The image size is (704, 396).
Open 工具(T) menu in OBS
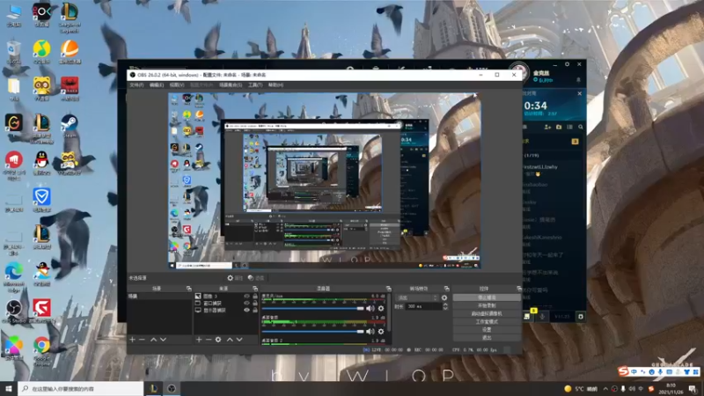255,84
